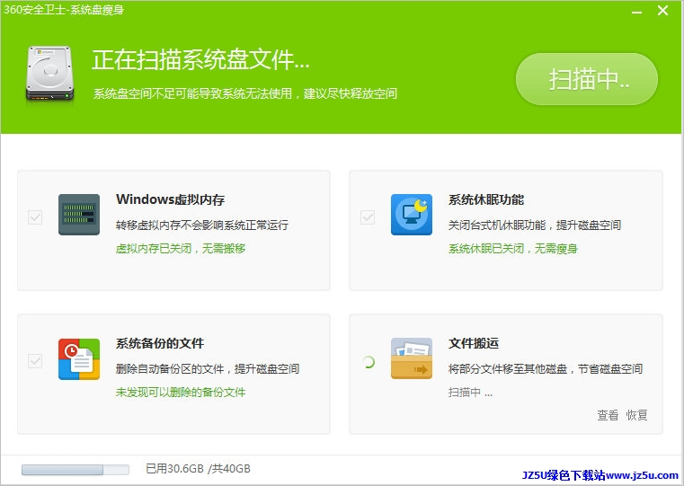Click the file transfer box icon
Screen dimensions: 684x486
(412, 358)
